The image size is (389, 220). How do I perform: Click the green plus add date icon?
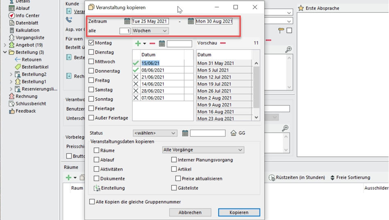tap(138, 43)
